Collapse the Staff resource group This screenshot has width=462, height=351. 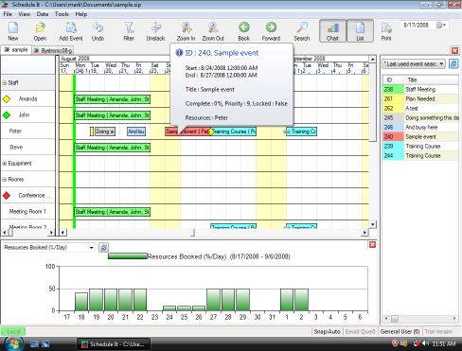5,83
